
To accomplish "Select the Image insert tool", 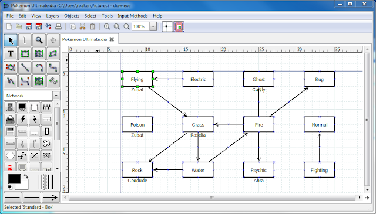I will pos(39,81).
